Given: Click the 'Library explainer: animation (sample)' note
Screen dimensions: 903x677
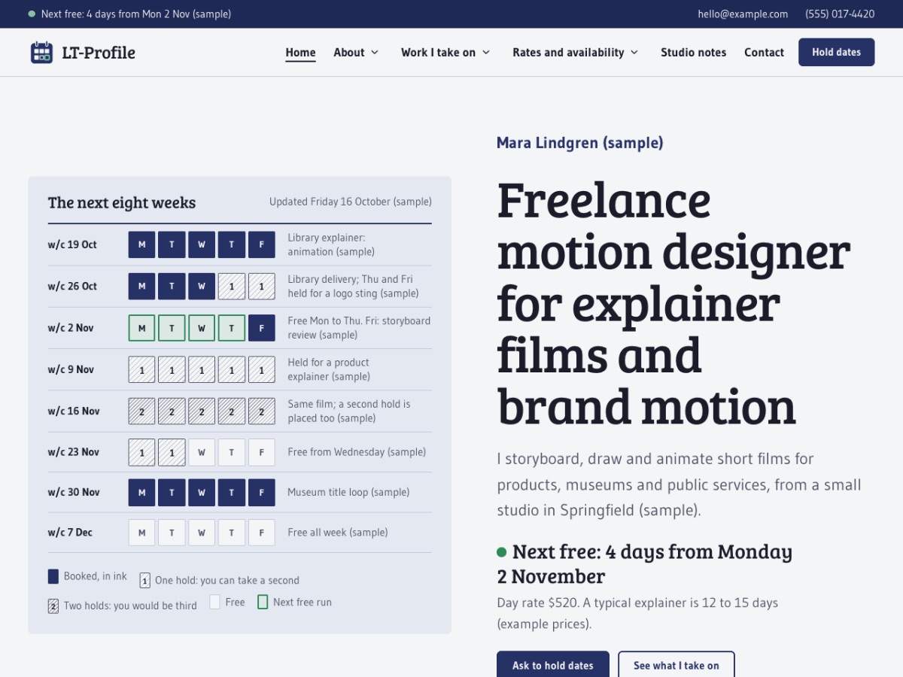Looking at the screenshot, I should 331,244.
